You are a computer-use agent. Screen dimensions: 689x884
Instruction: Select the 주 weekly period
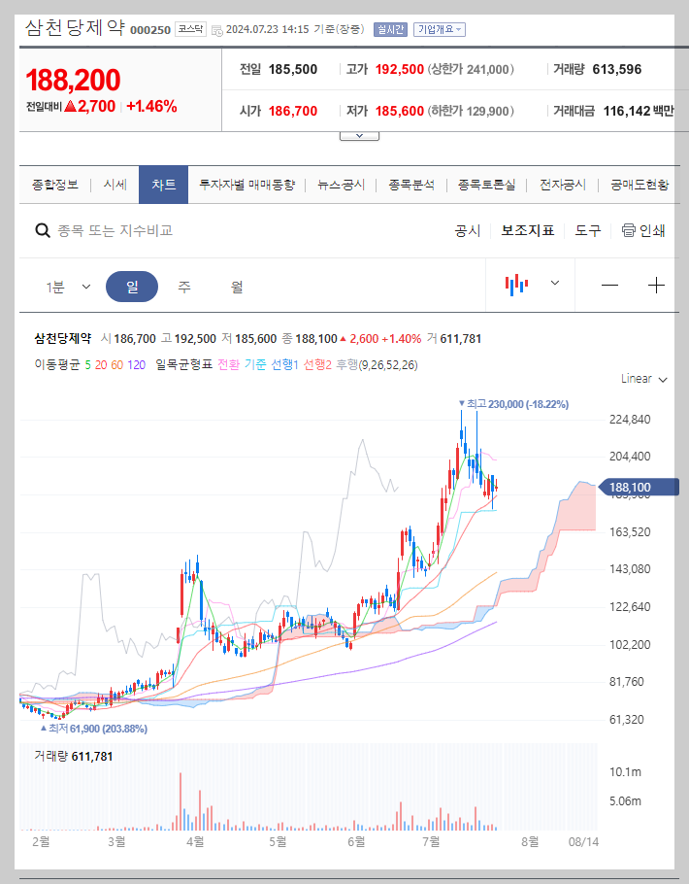(184, 287)
